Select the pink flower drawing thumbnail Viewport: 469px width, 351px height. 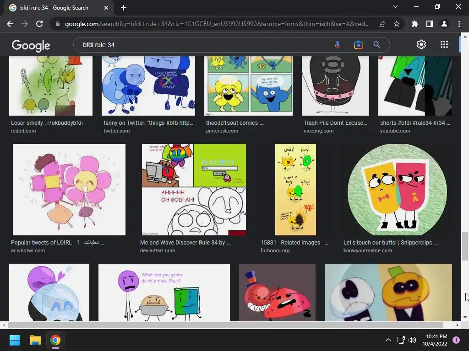(x=69, y=190)
